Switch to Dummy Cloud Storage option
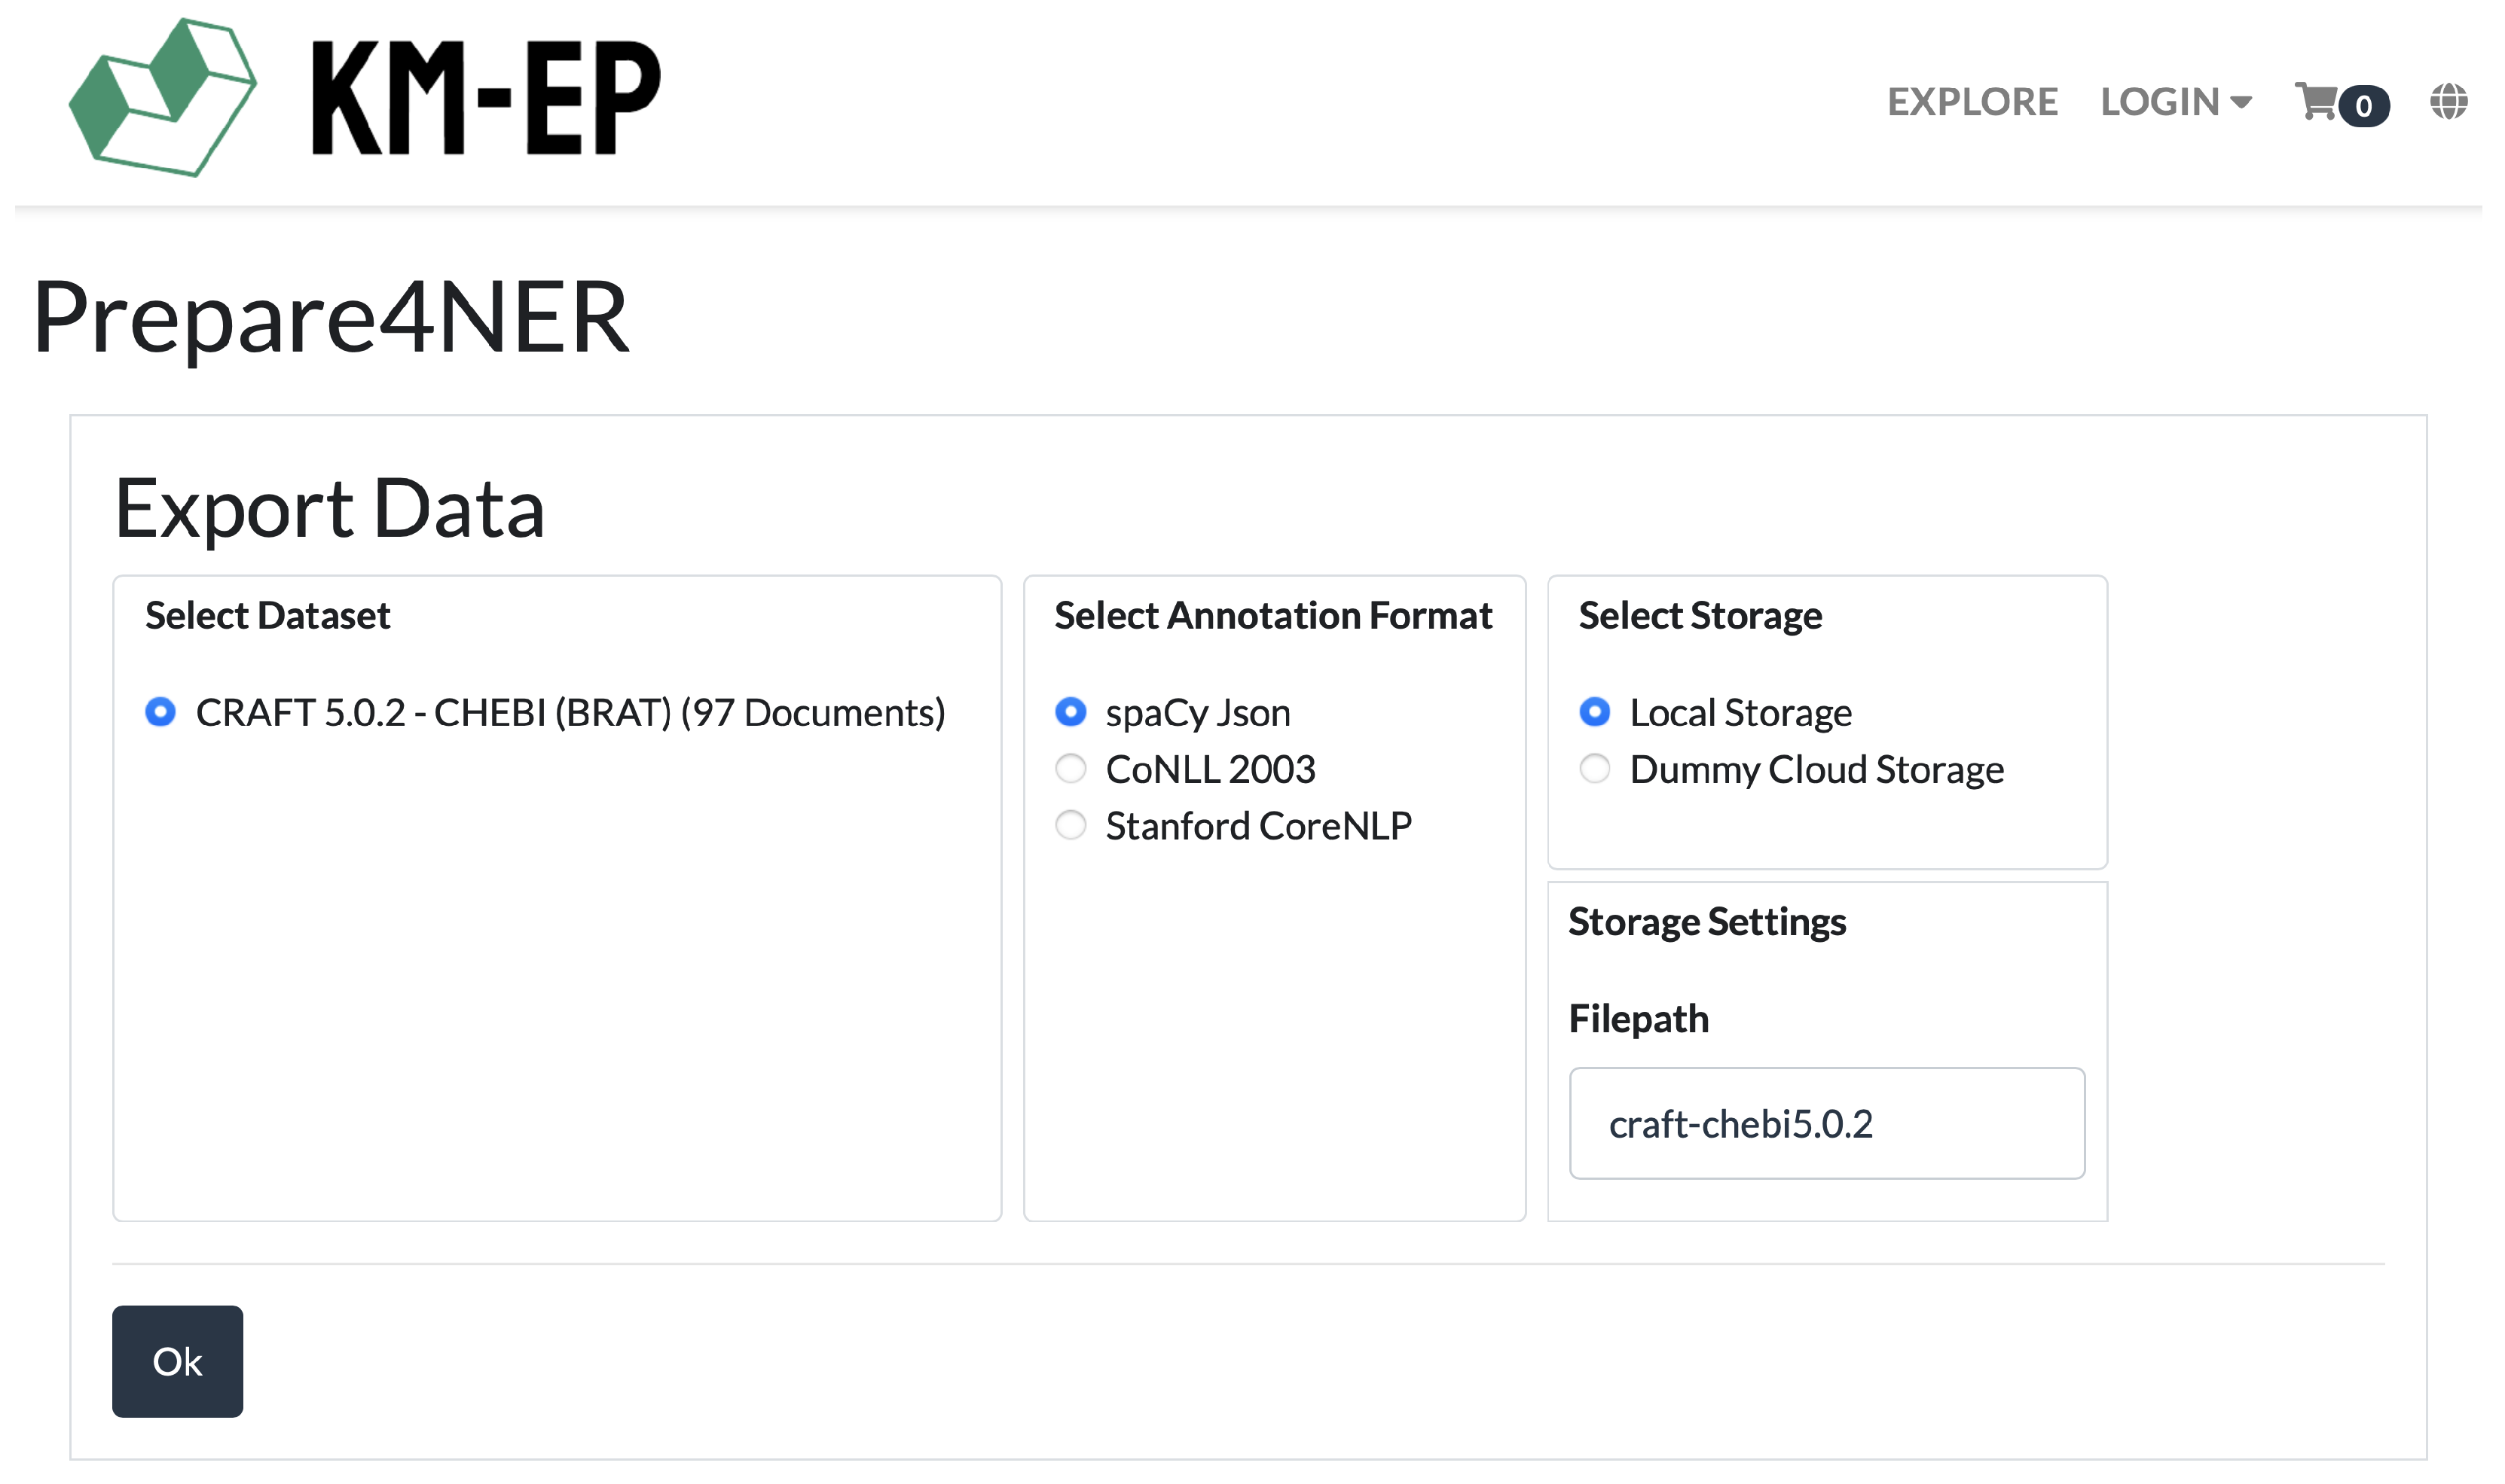This screenshot has height=1484, width=2505. (x=1595, y=769)
